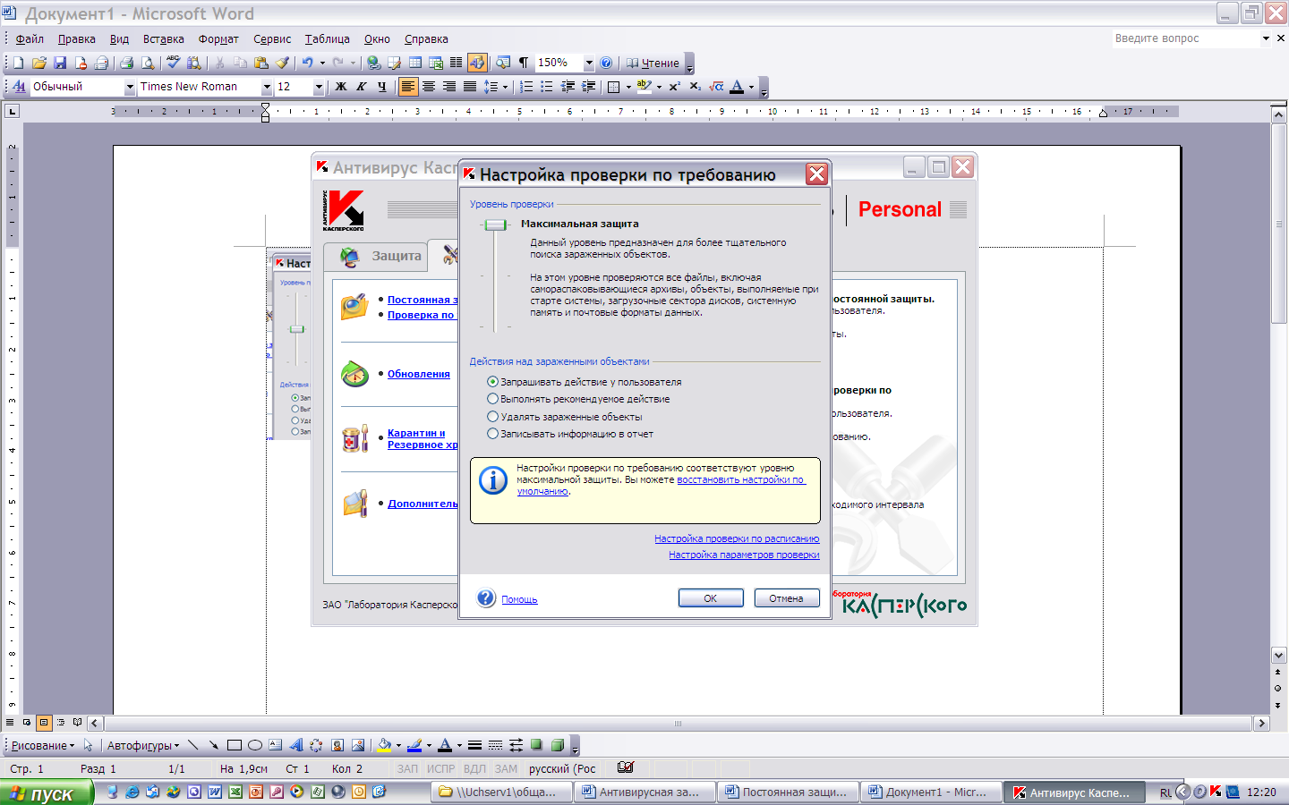Create a new blank document
1289x805 pixels.
coord(18,63)
